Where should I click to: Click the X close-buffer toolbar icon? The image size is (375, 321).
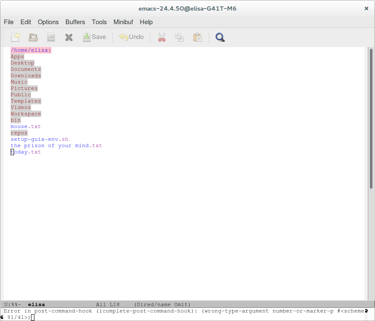(x=69, y=37)
